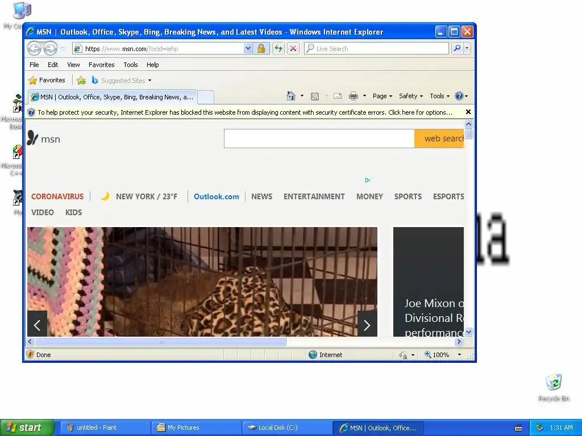
Task: Open the Safety command bar menu
Action: coord(411,96)
